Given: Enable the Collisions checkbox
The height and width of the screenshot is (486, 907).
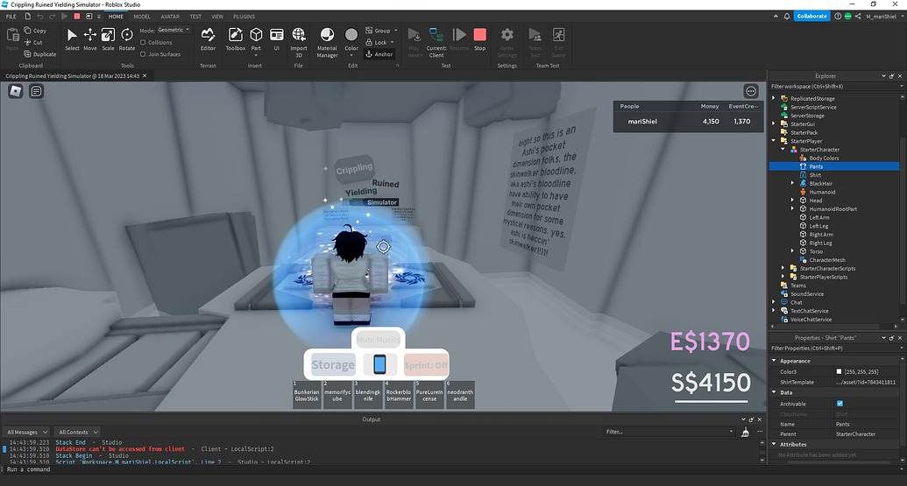Looking at the screenshot, I should 144,42.
